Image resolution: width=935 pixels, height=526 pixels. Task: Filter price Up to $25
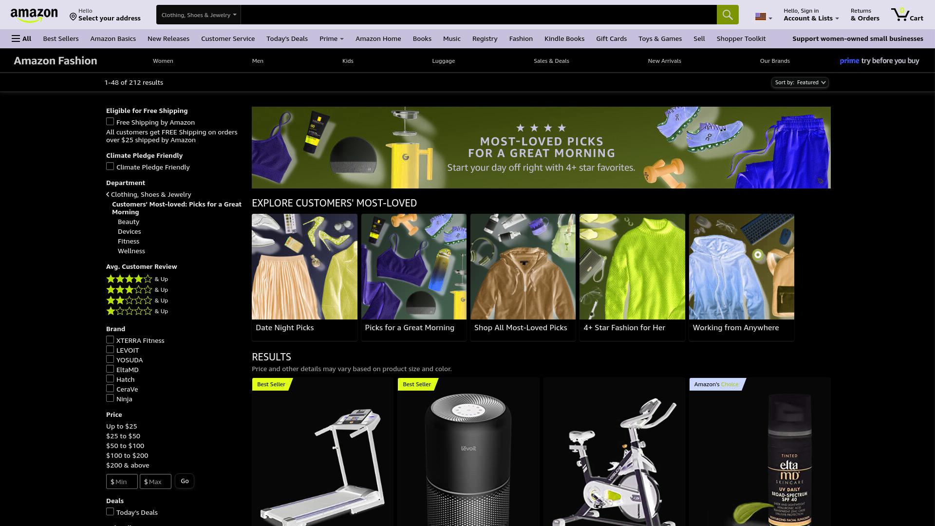[x=122, y=426]
